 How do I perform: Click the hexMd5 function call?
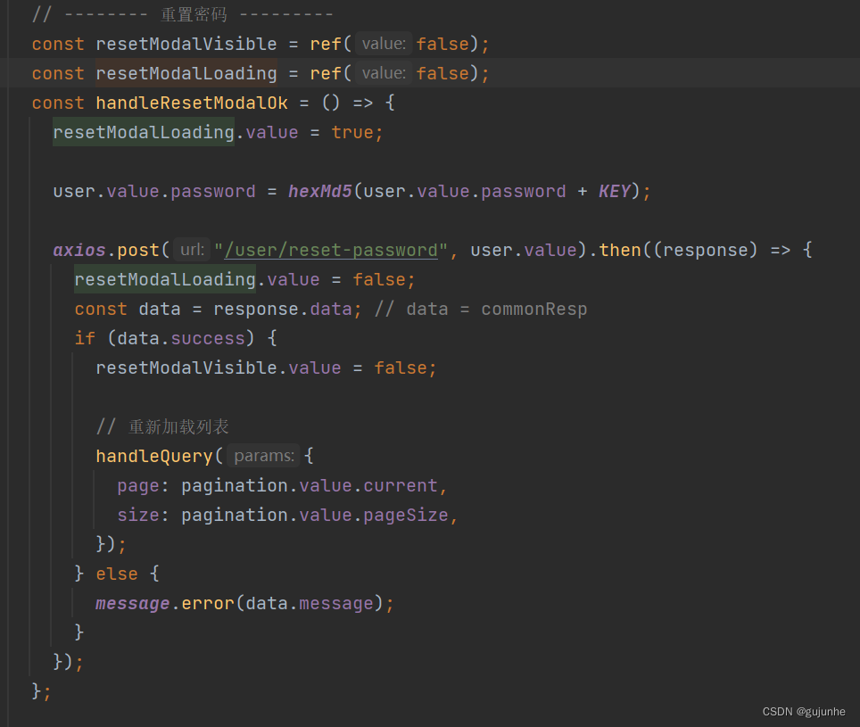tap(319, 191)
